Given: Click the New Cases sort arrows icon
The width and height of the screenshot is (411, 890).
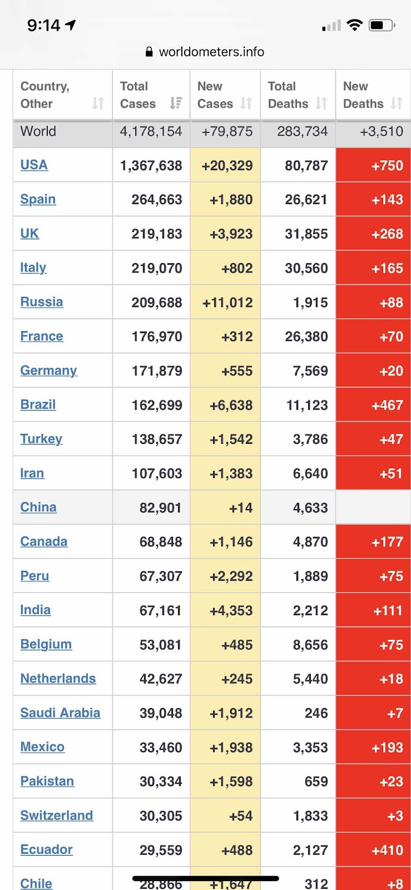Looking at the screenshot, I should (246, 103).
